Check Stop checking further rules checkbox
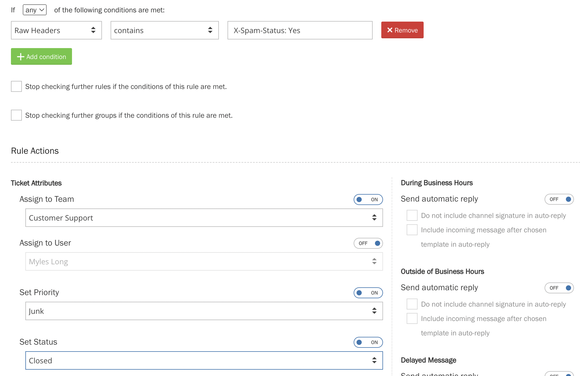This screenshot has height=376, width=580. point(16,86)
